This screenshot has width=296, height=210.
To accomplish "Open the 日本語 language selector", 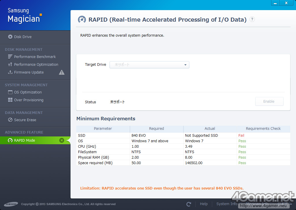I will [x=284, y=204].
